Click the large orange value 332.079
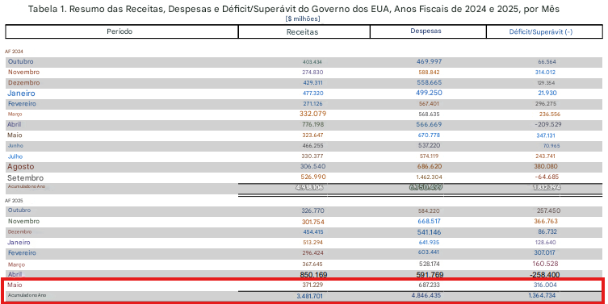608x304 pixels. tap(312, 114)
